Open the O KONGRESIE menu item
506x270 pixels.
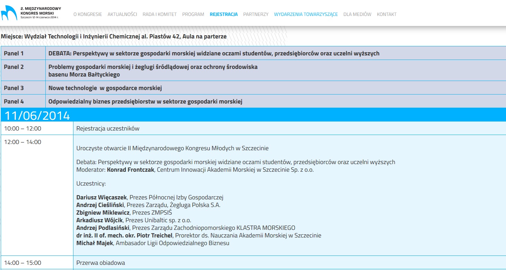tap(88, 14)
